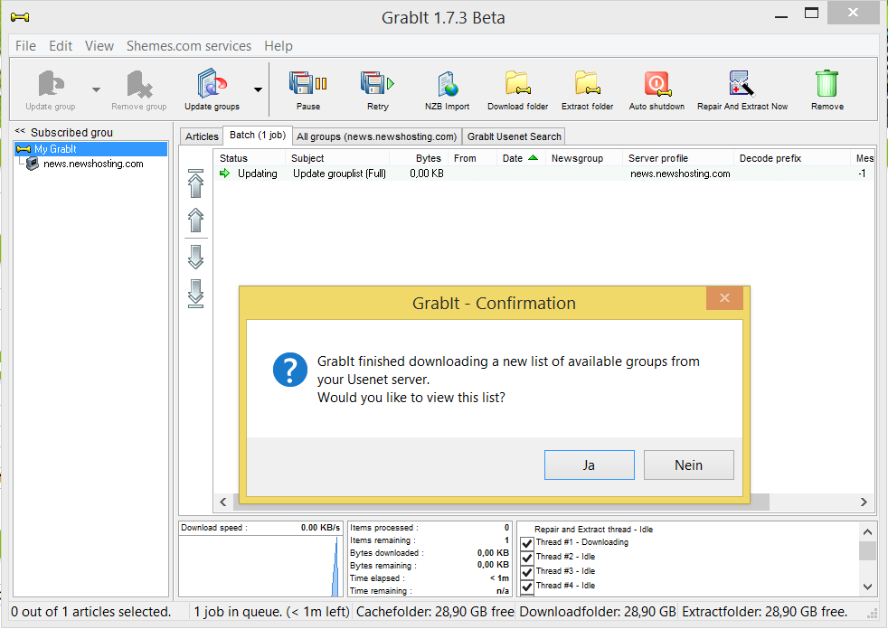Open the Edit menu
Image resolution: width=888 pixels, height=629 pixels.
[61, 46]
